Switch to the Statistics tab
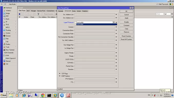 pyautogui.click(x=85, y=11)
